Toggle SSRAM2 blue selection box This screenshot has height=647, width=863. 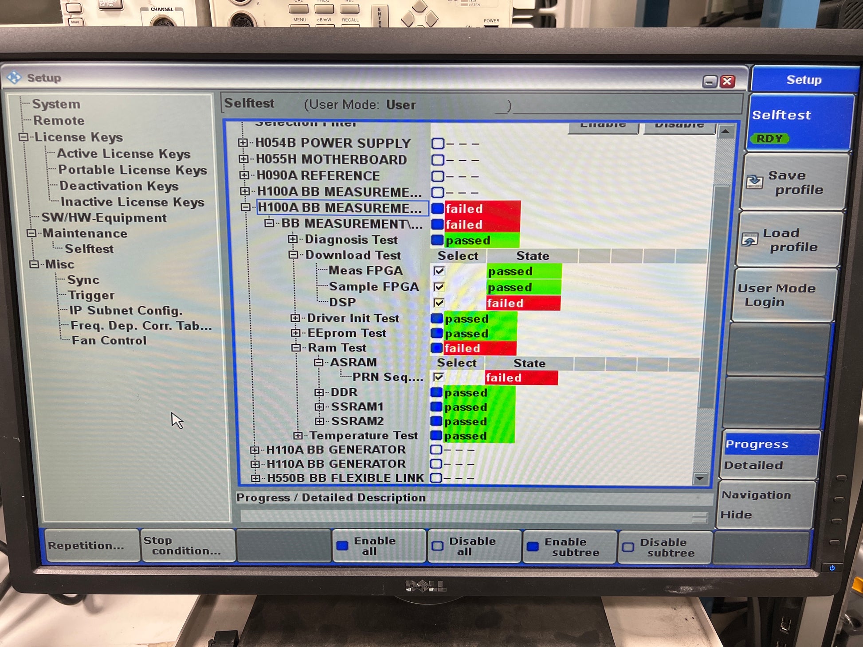click(436, 421)
